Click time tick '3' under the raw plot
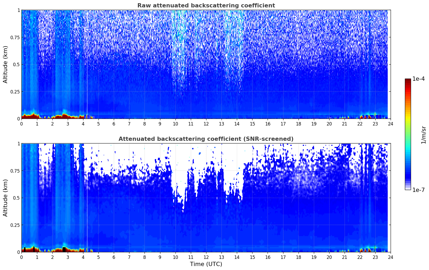This screenshot has height=270, width=429. 67,124
